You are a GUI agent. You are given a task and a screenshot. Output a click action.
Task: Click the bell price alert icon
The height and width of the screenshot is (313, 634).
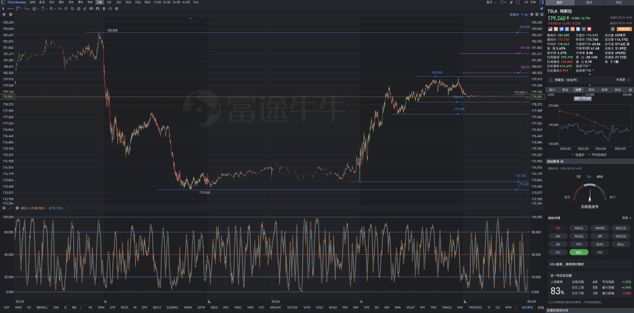613,29
